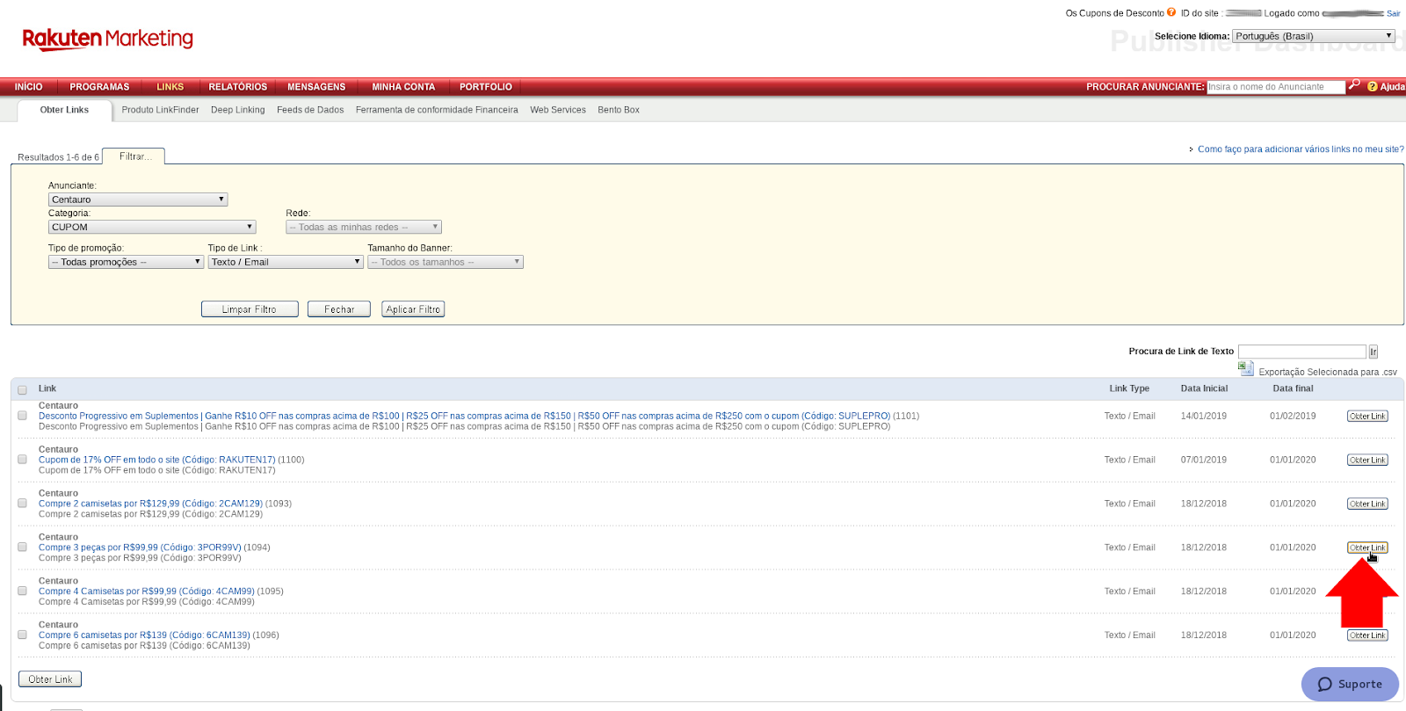
Task: Click the orange help icon beside Cupons de Desconto
Action: tap(1171, 12)
